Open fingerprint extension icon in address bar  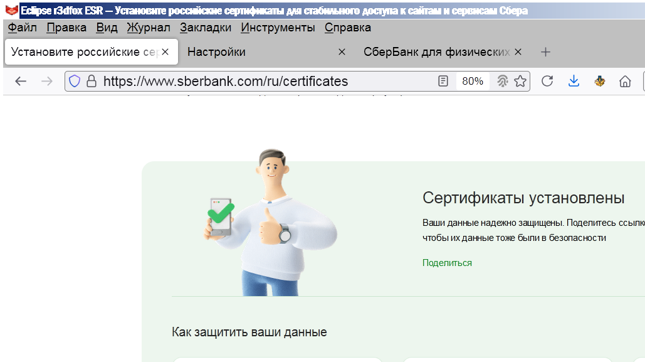click(x=502, y=81)
